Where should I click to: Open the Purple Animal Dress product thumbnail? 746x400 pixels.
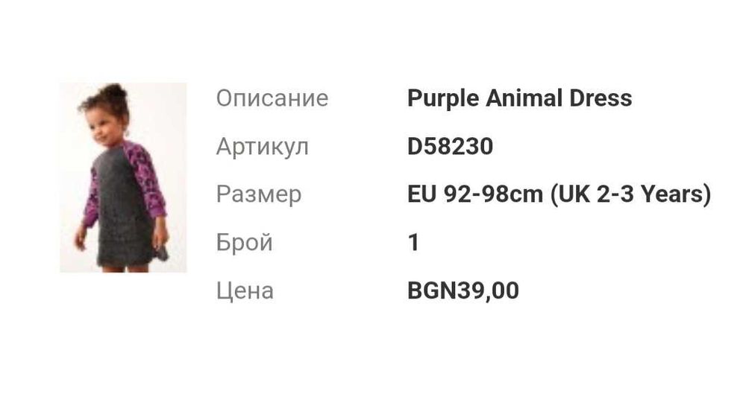point(123,177)
